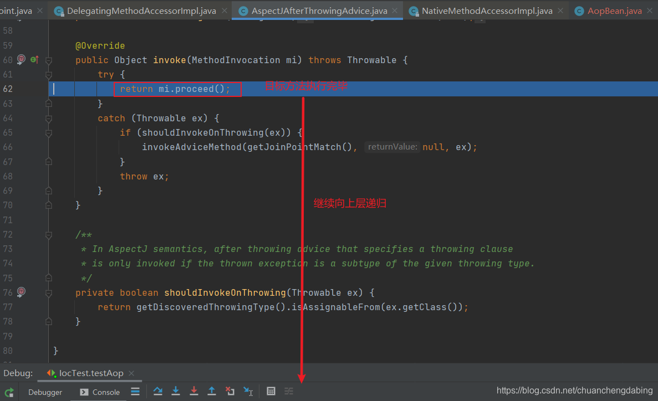Close the NativeMethodAccessorImpl.java tab
Screen dimensions: 658x401
(560, 11)
